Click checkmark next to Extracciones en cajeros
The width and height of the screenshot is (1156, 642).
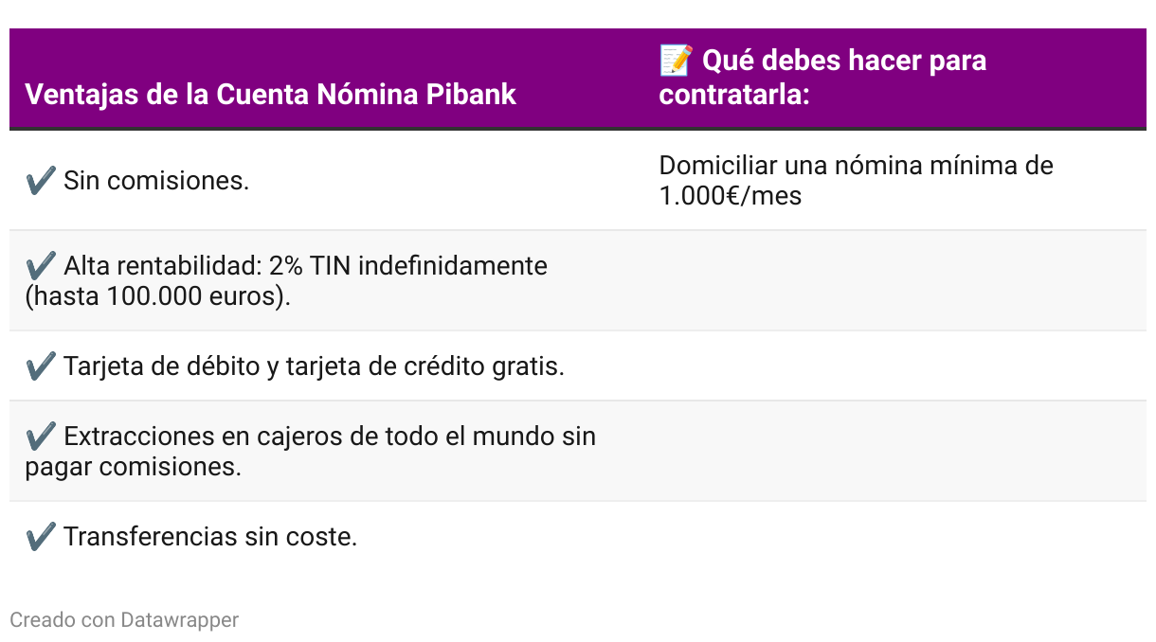(x=41, y=436)
